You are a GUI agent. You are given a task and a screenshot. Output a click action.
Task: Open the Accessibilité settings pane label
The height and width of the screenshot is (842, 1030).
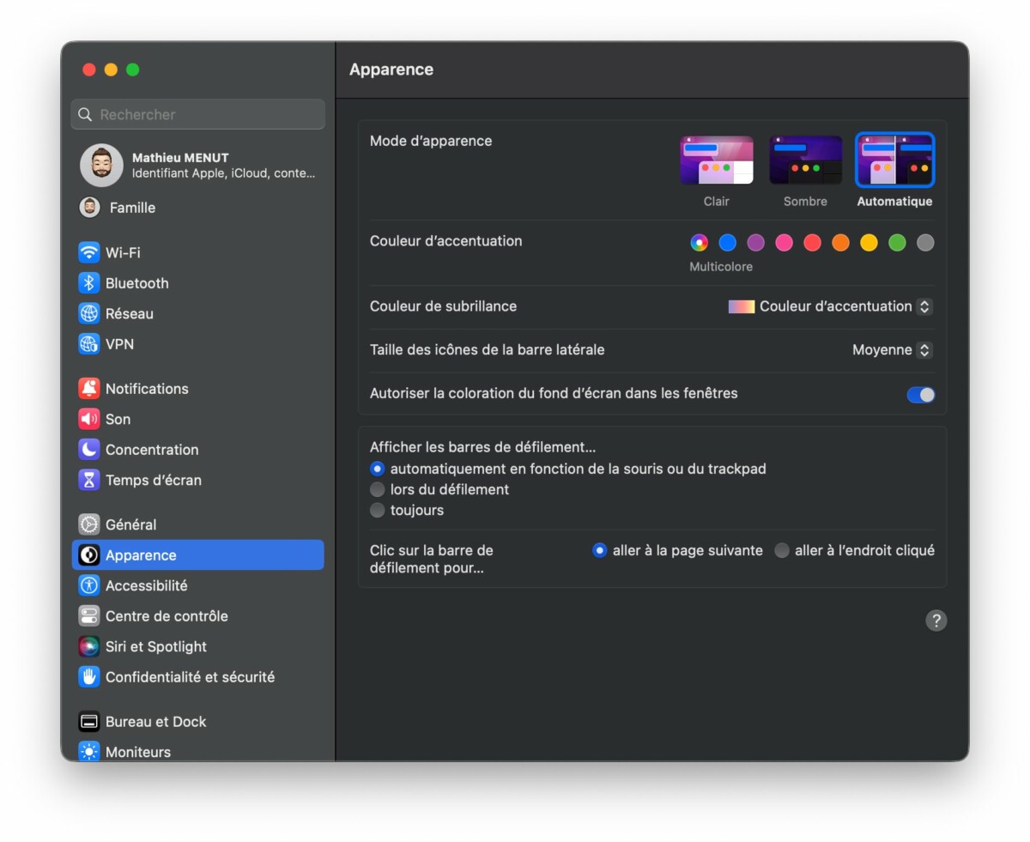tap(146, 585)
